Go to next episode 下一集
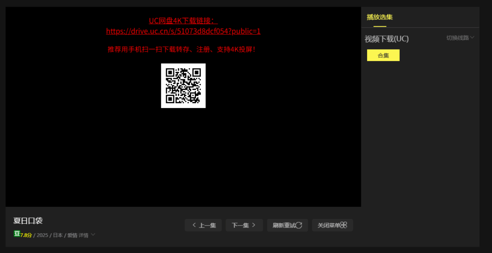Viewport: 492px width, 253px height. 244,225
